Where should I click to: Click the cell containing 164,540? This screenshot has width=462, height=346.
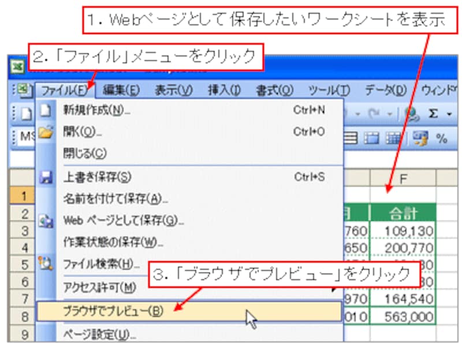click(403, 299)
